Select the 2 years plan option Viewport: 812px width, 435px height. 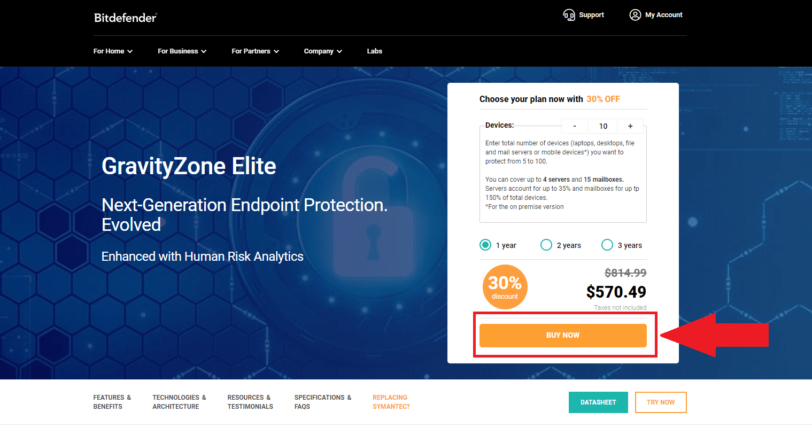pos(546,245)
